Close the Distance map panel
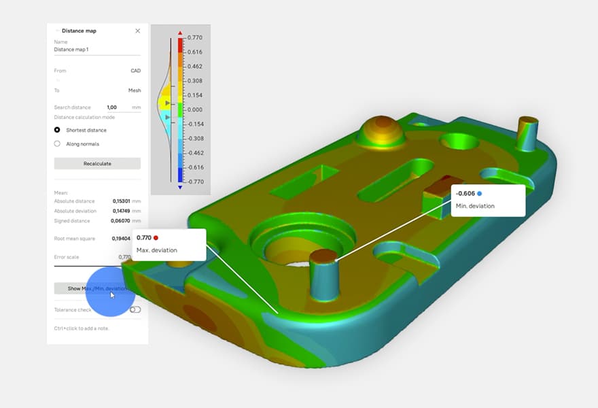The image size is (598, 408). pos(138,31)
